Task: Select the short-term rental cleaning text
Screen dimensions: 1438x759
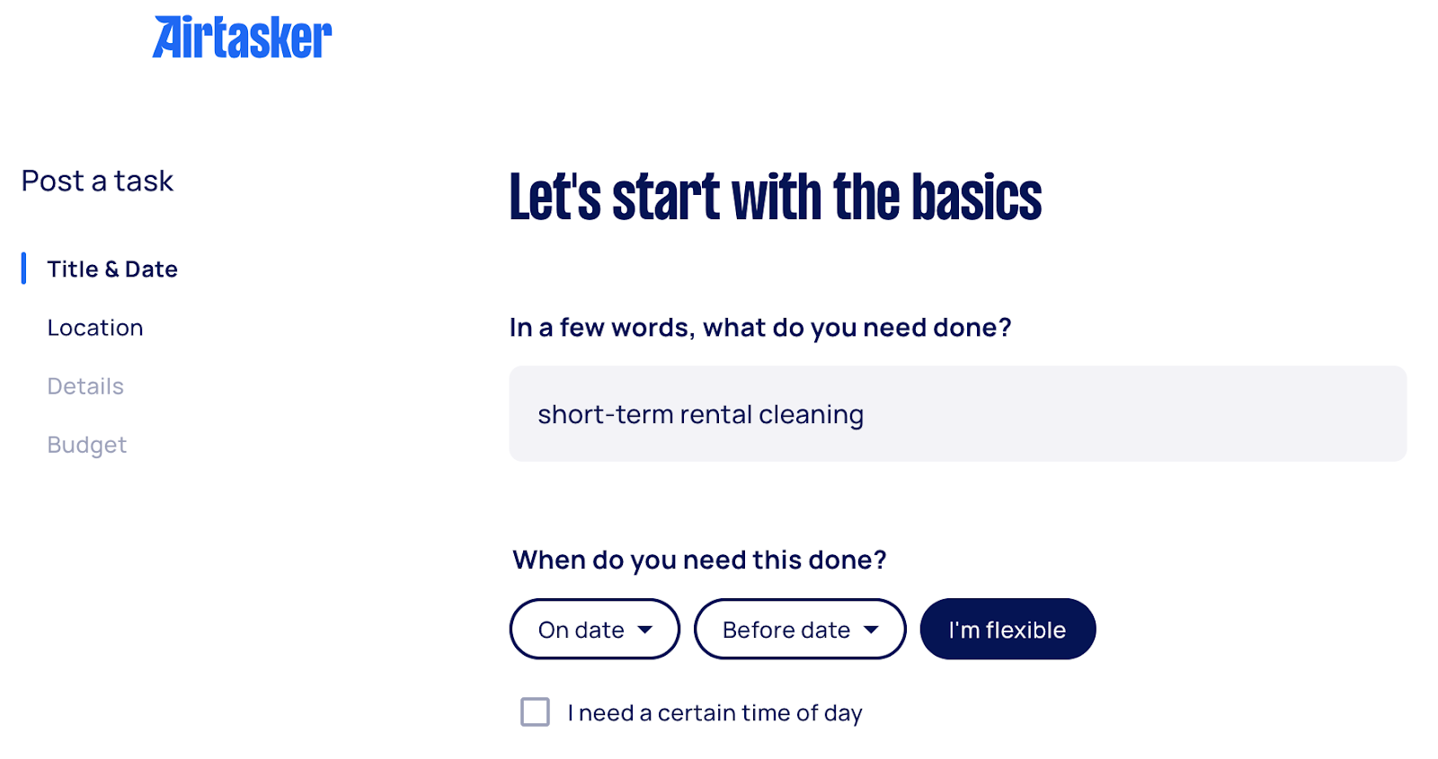Action: (x=700, y=414)
